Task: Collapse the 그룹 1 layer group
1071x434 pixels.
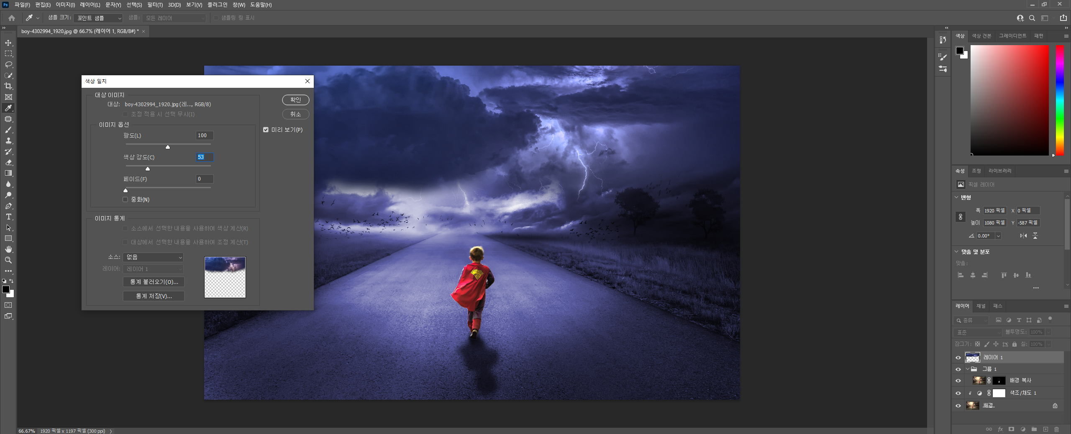Action: 968,369
